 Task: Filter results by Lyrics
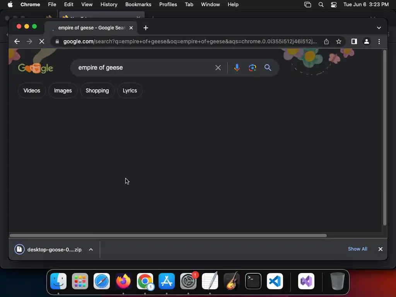(x=130, y=90)
